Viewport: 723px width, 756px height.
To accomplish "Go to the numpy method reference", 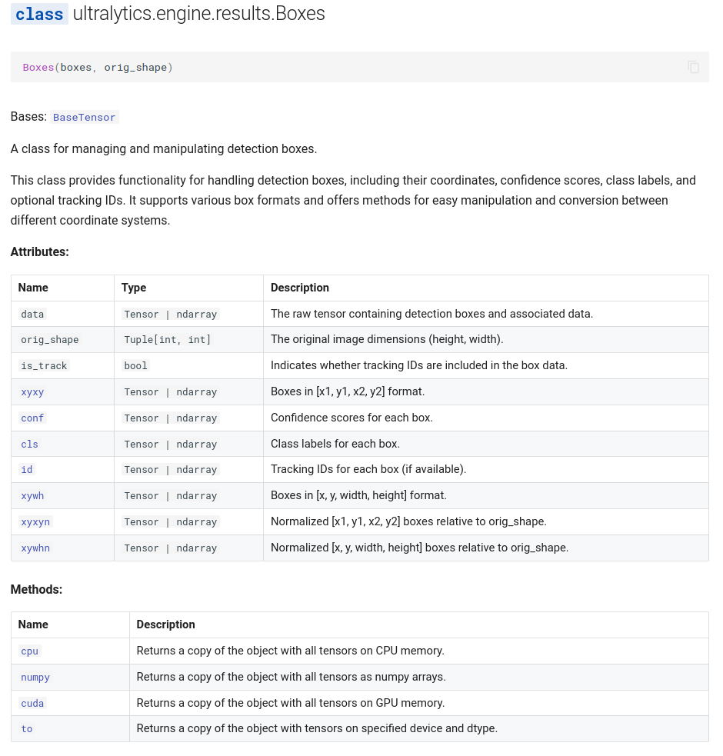I will point(35,677).
